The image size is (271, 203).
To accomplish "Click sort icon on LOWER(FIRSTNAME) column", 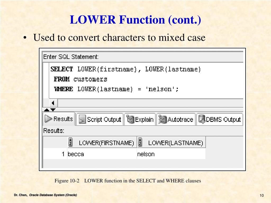I will pyautogui.click(x=70, y=142).
